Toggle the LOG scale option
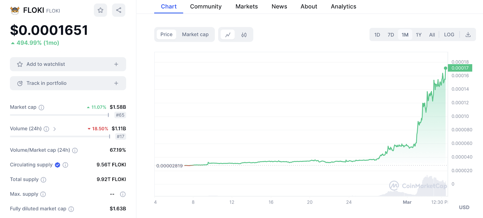This screenshot has width=483, height=218. [x=449, y=35]
